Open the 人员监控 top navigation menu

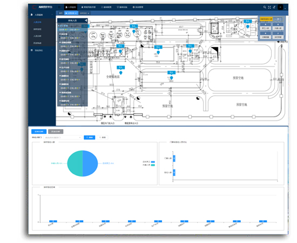click(70, 7)
